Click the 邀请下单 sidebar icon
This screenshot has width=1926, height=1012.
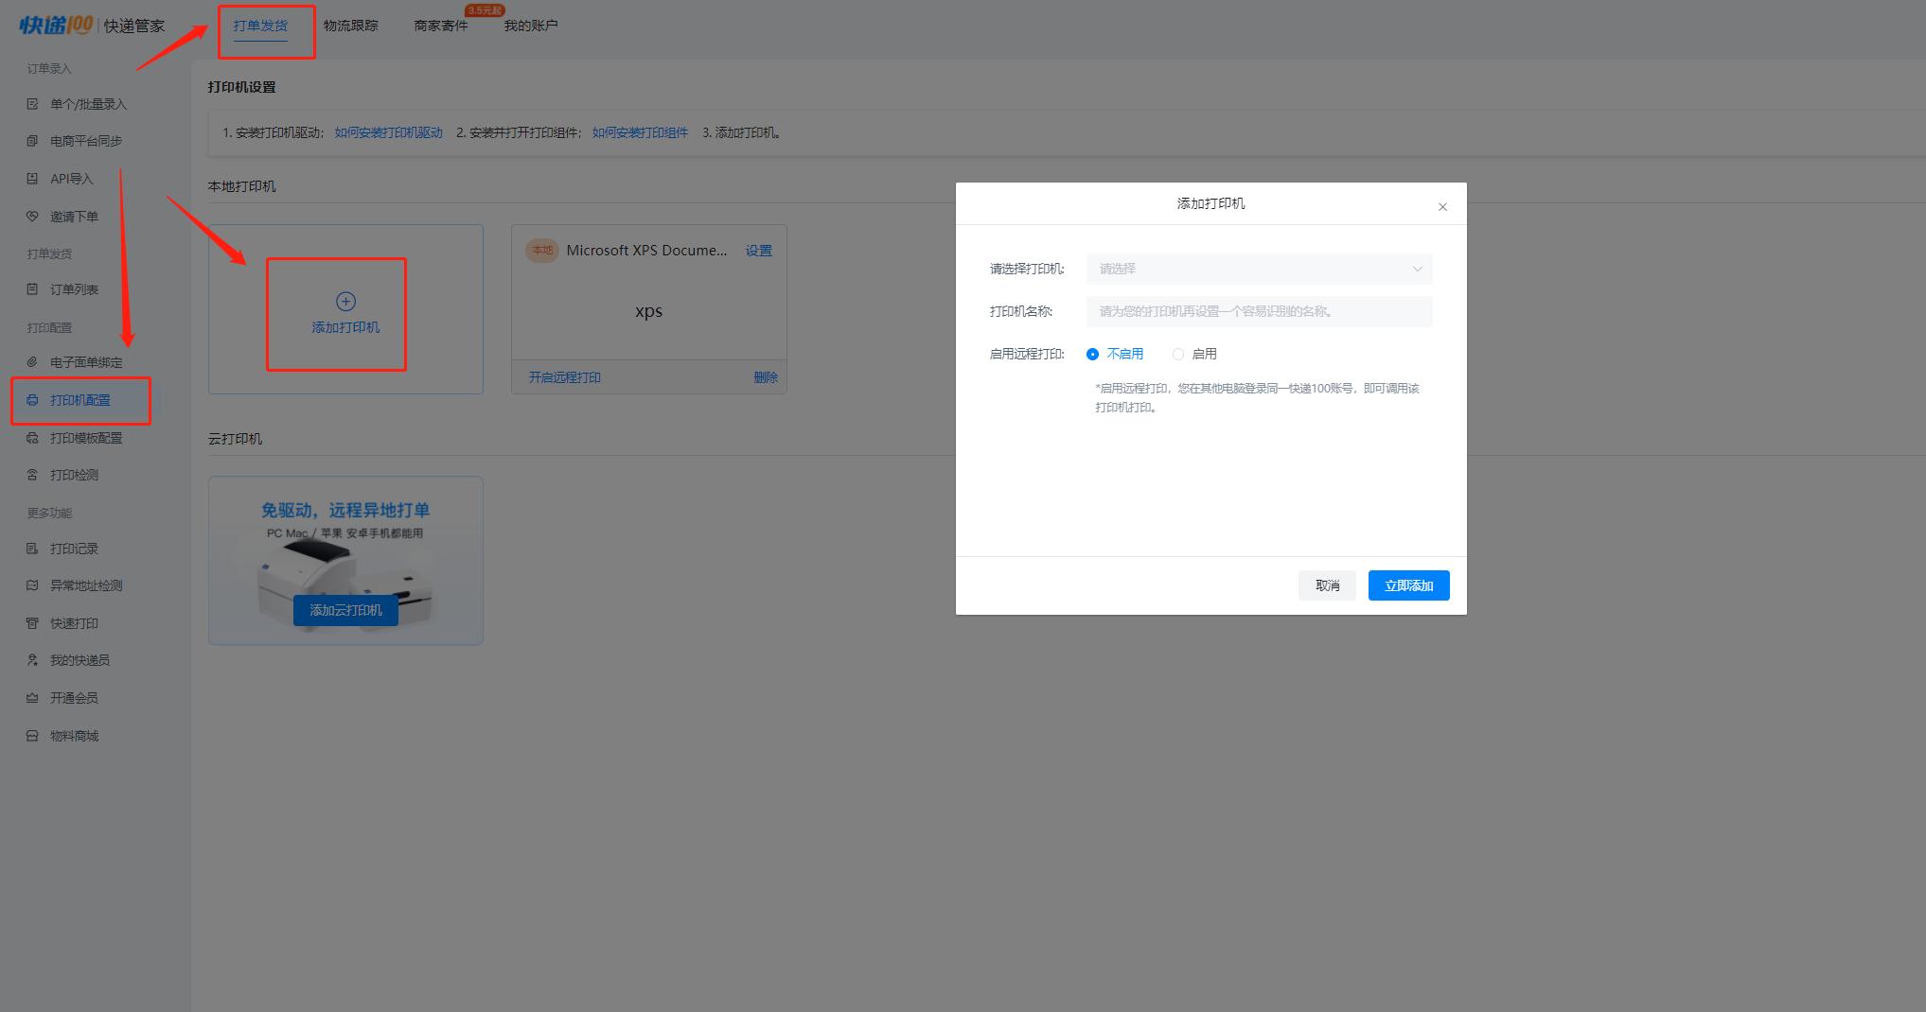point(32,217)
